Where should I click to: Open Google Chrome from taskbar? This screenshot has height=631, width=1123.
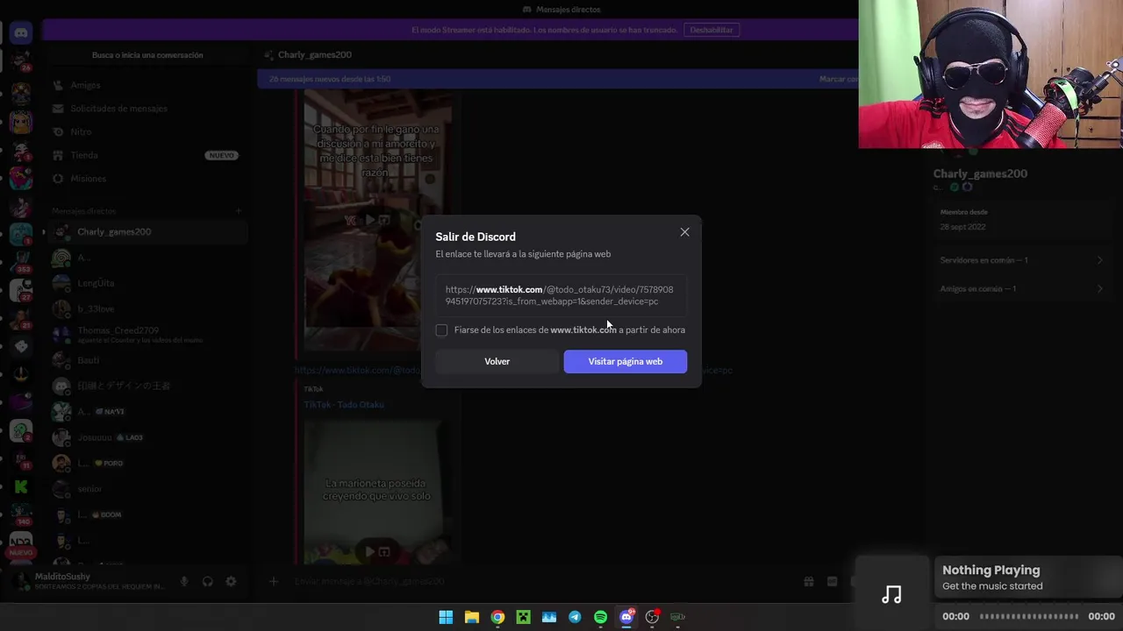tap(497, 617)
